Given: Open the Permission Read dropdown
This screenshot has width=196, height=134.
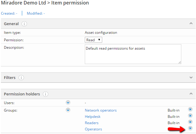Looking at the screenshot, I should pyautogui.click(x=94, y=40).
